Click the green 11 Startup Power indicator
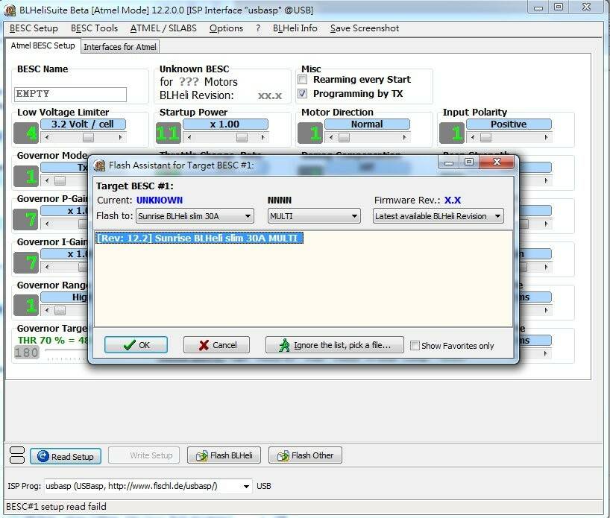This screenshot has width=610, height=518. tap(168, 133)
